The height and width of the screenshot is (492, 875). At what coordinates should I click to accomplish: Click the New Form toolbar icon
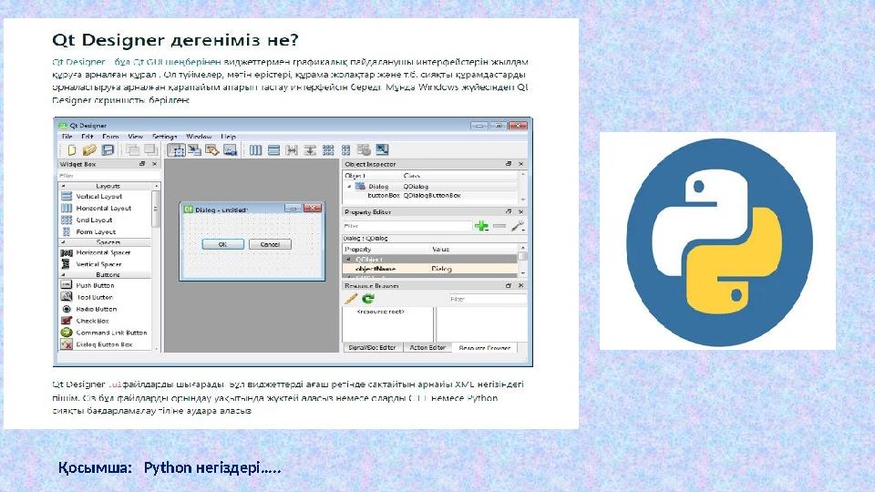pyautogui.click(x=71, y=150)
